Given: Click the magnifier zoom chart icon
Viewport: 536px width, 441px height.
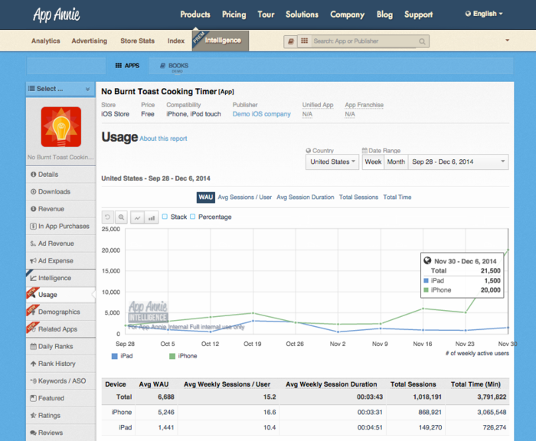Looking at the screenshot, I should pyautogui.click(x=121, y=217).
